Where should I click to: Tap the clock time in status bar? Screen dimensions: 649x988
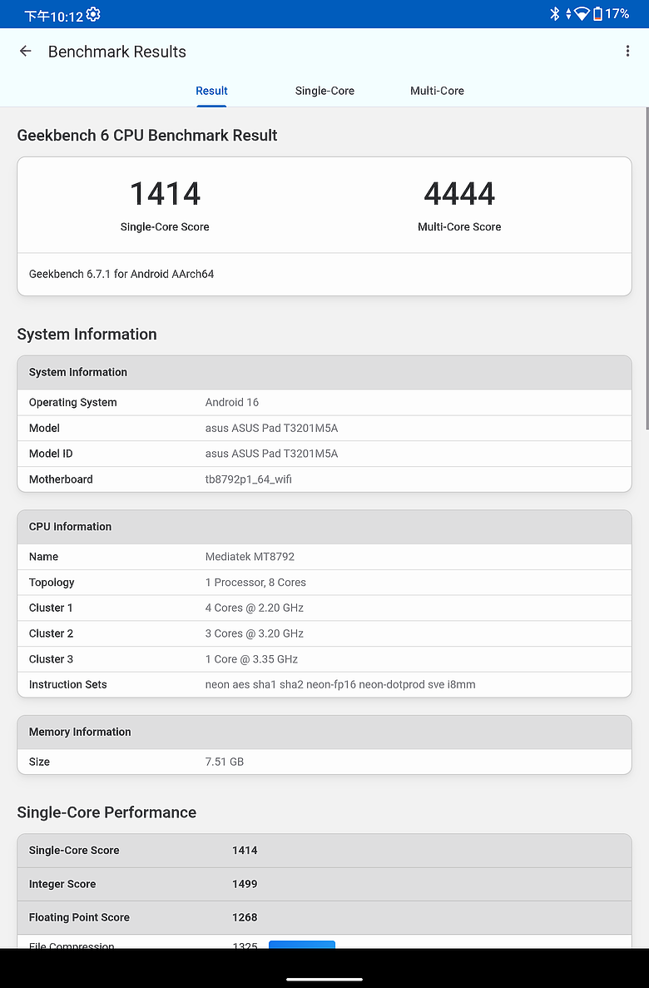point(53,16)
